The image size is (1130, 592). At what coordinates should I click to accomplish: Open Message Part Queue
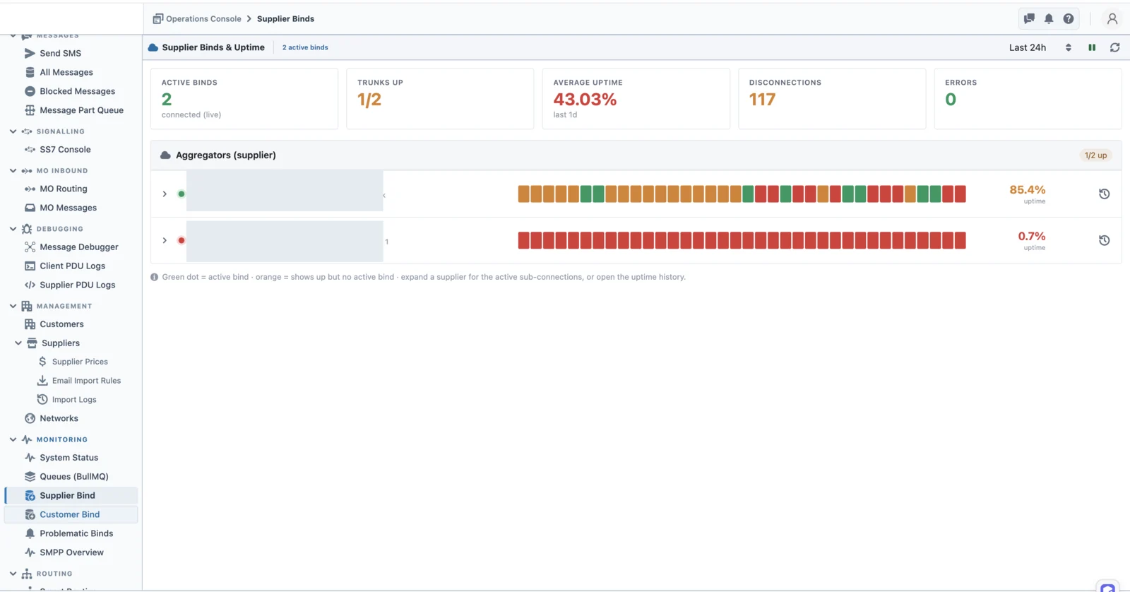(x=81, y=110)
